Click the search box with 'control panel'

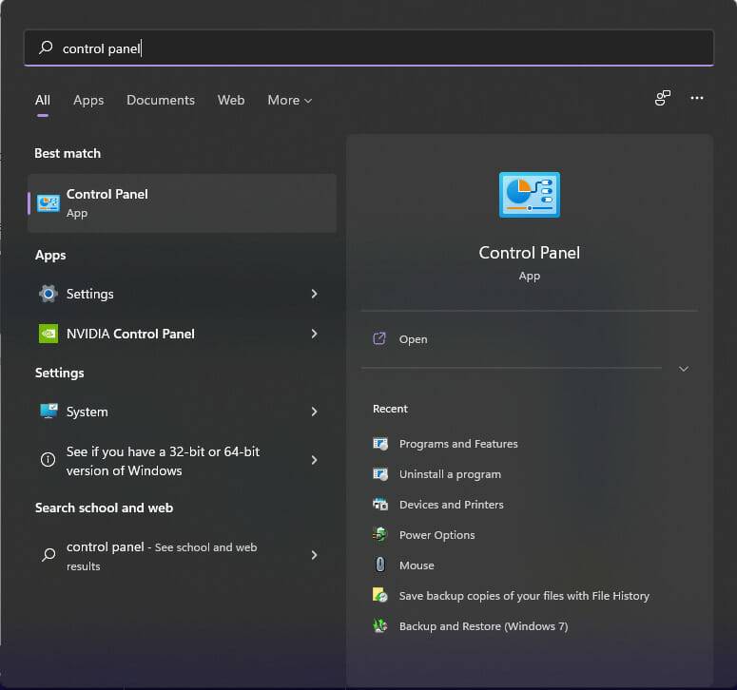pos(368,48)
